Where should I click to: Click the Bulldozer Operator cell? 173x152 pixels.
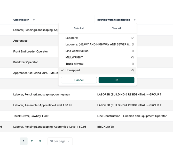26,62
